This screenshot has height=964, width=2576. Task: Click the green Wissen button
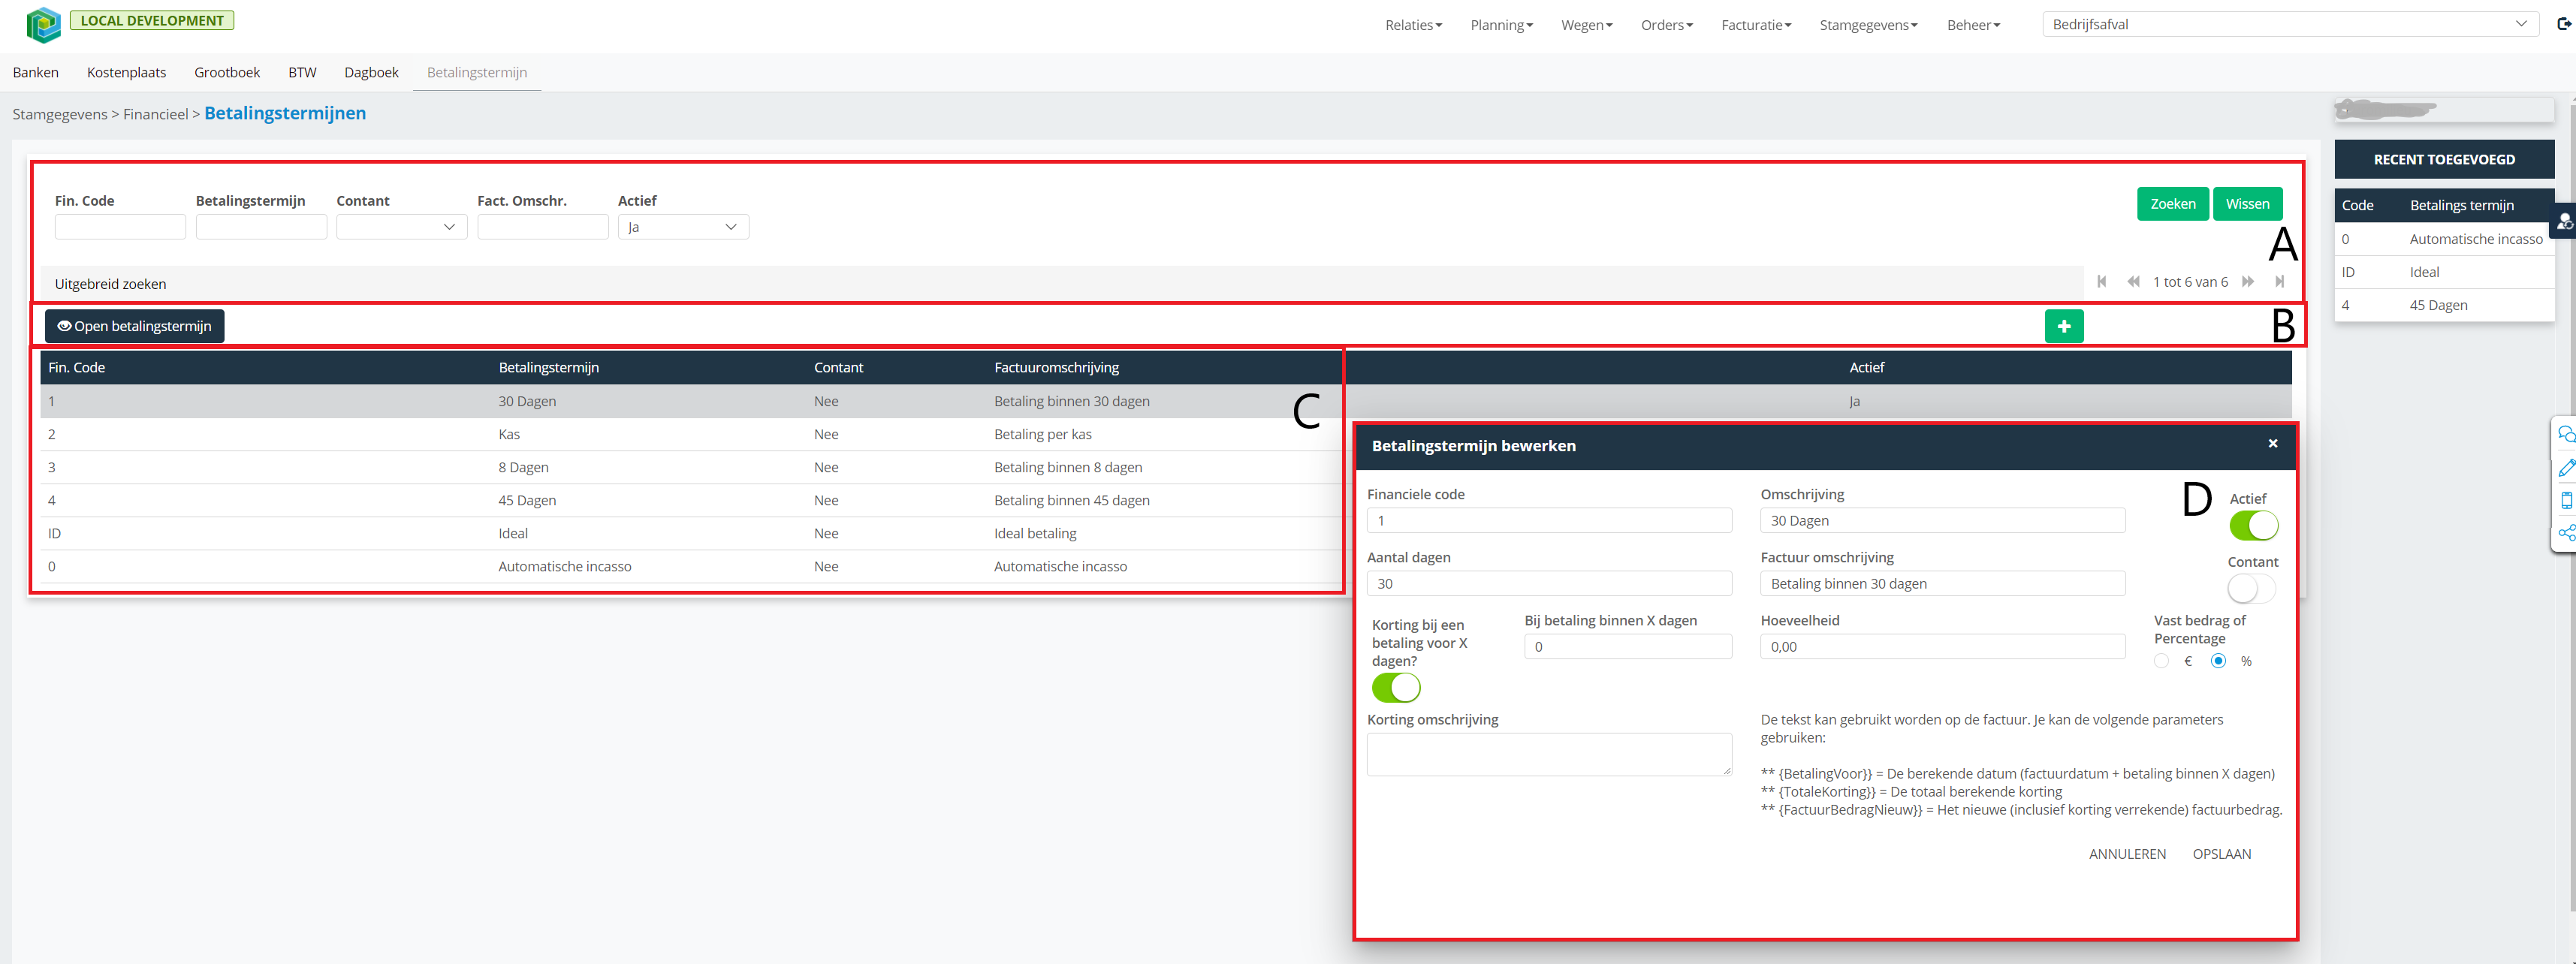pos(2248,204)
